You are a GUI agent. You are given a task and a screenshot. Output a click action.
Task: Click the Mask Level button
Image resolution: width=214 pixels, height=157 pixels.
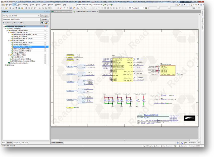click(192, 143)
